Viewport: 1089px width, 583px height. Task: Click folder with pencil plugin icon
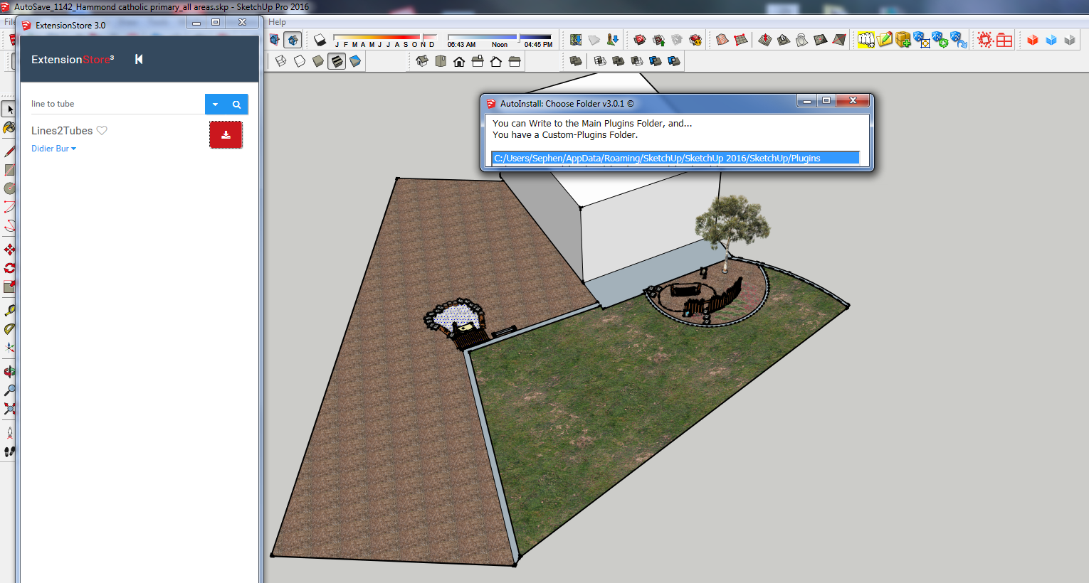tap(885, 41)
